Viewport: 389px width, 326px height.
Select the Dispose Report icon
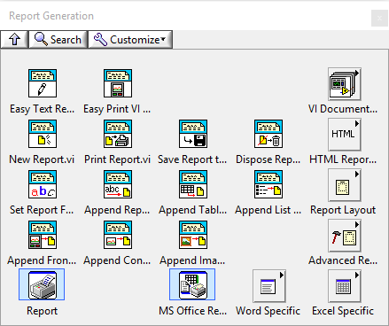[x=268, y=134]
